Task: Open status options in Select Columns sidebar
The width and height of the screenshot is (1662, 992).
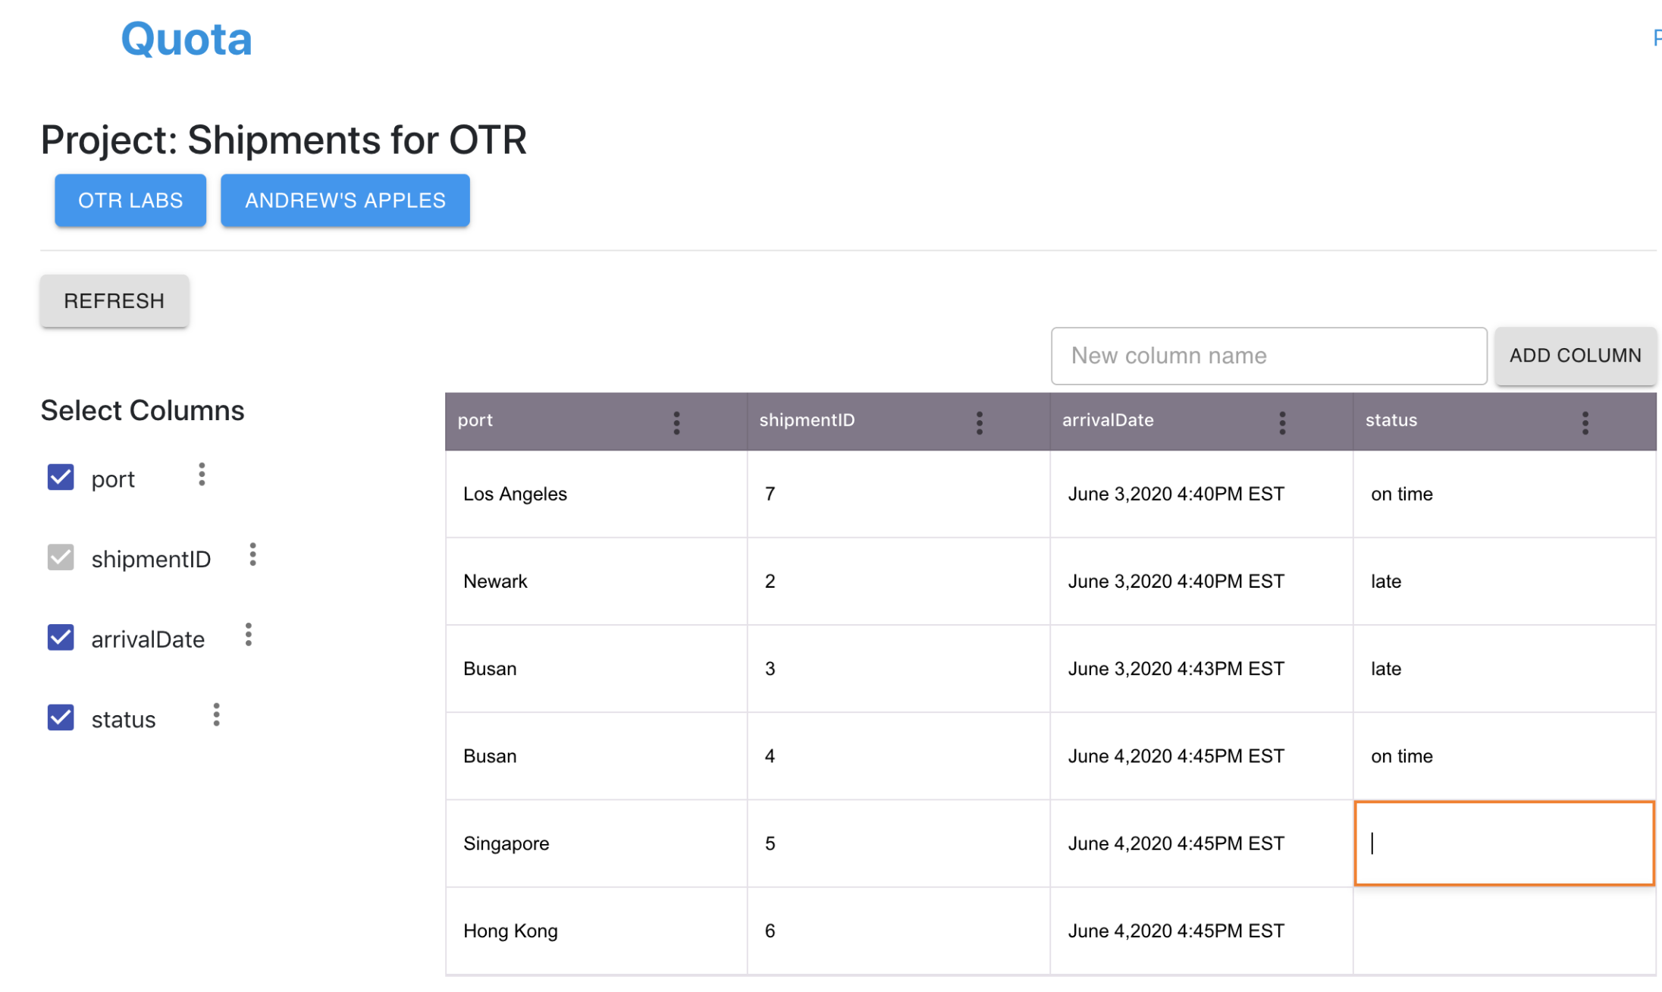Action: [215, 715]
